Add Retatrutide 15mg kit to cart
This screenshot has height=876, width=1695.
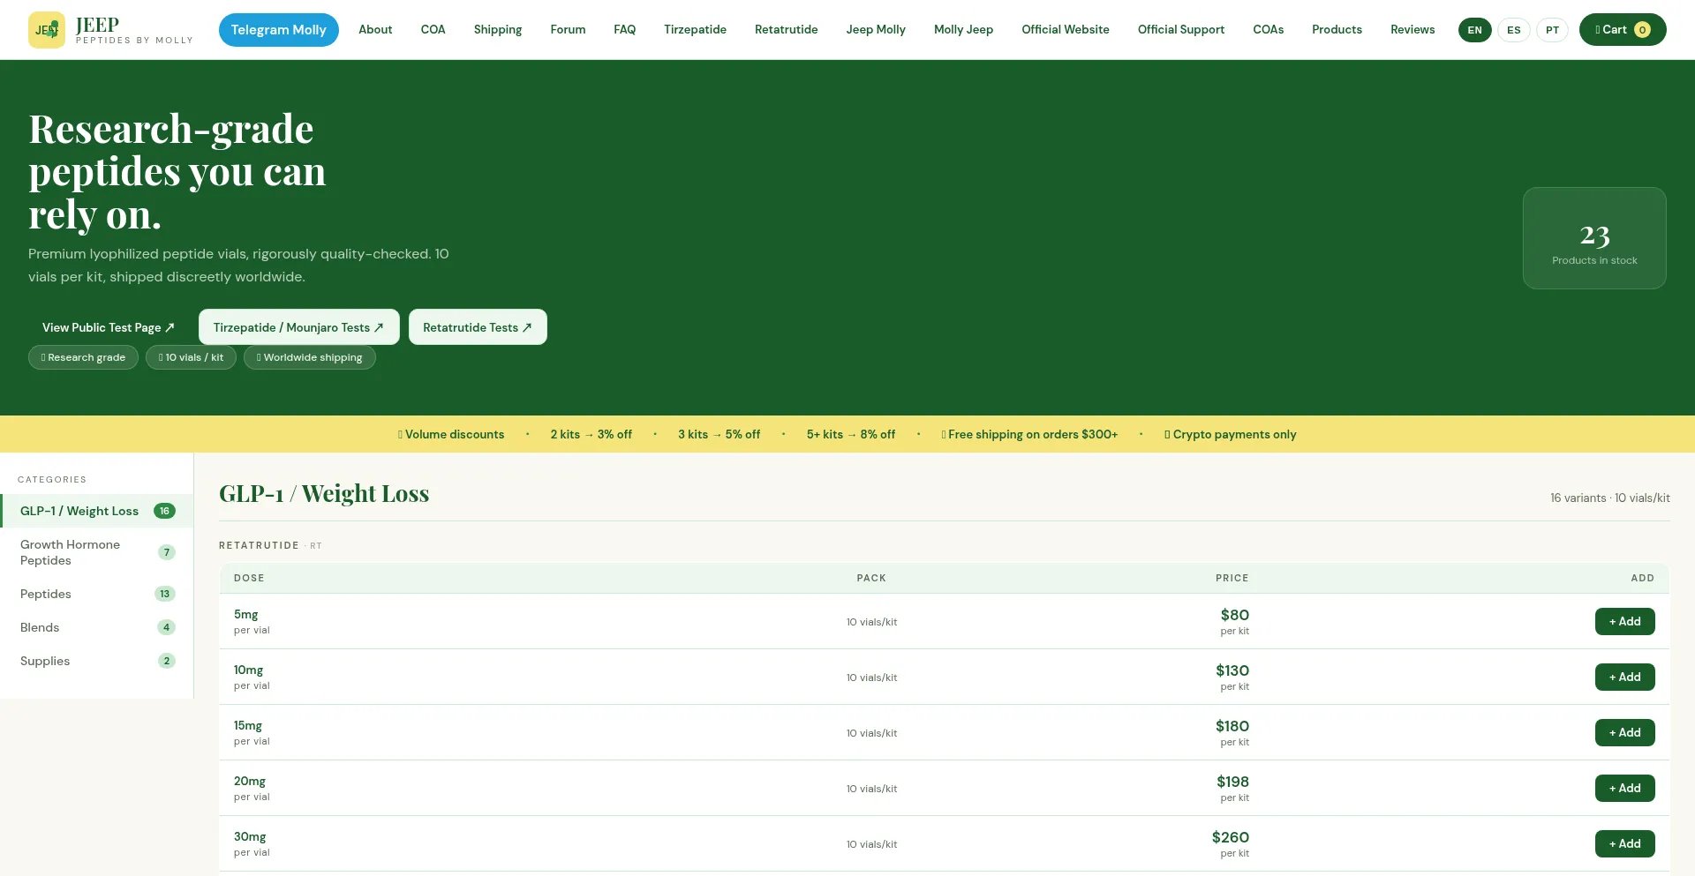(1624, 733)
